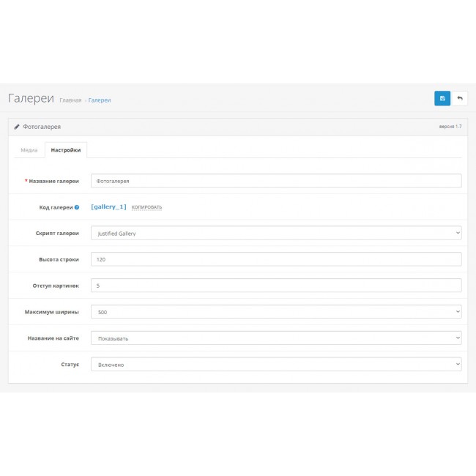Click the Галереи breadcrumb link
Image resolution: width=476 pixels, height=476 pixels.
[100, 100]
